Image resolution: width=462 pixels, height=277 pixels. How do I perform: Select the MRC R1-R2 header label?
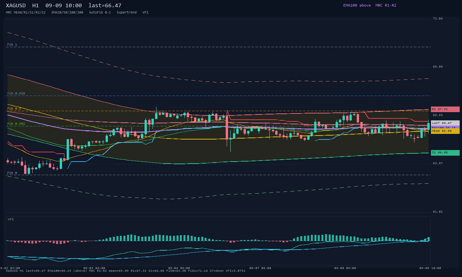point(386,5)
